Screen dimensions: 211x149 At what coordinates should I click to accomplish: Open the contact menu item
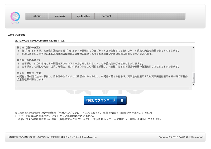tap(106, 16)
